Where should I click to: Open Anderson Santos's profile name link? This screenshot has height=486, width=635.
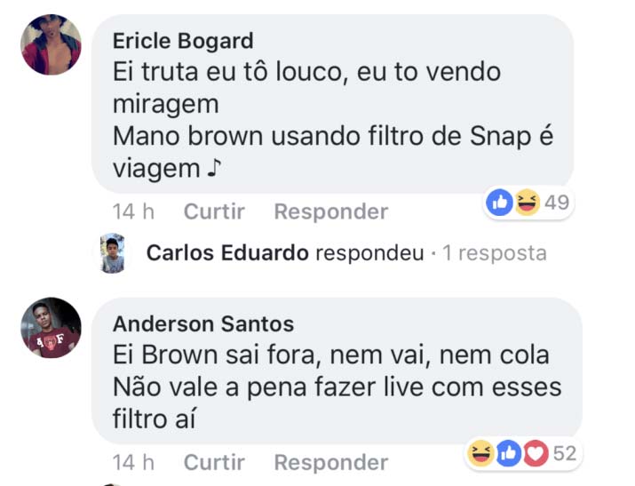[x=203, y=324]
